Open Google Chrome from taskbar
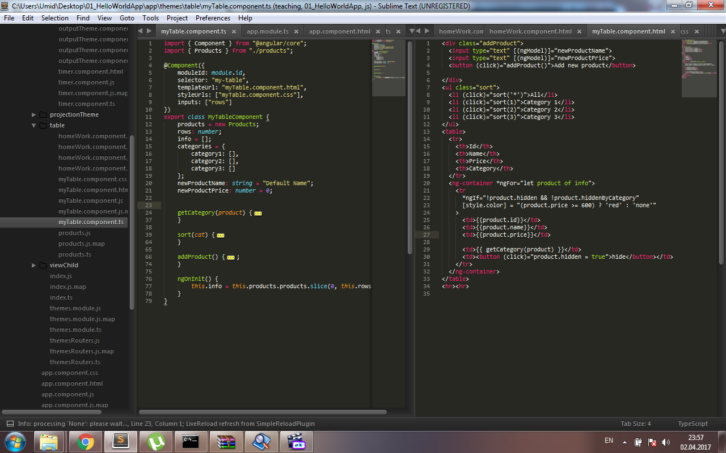Screen dimensions: 726x453 (86, 441)
